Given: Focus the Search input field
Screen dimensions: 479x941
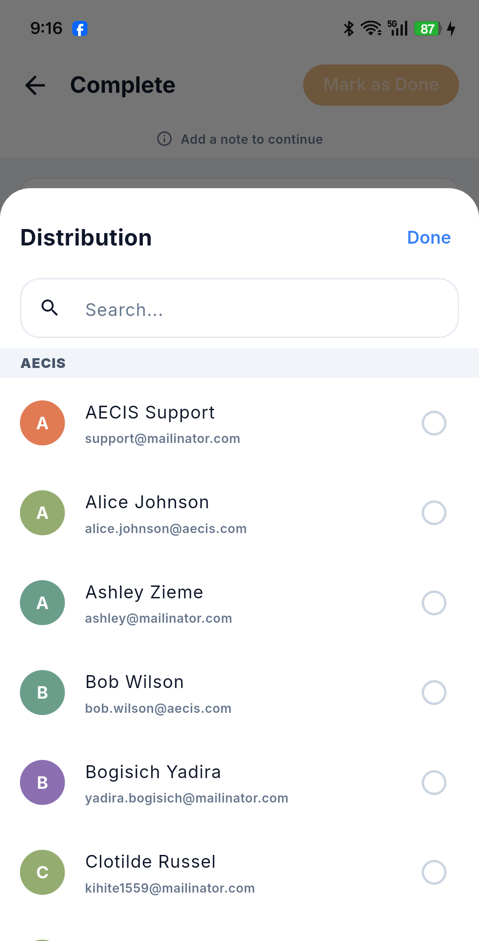Looking at the screenshot, I should (x=239, y=308).
